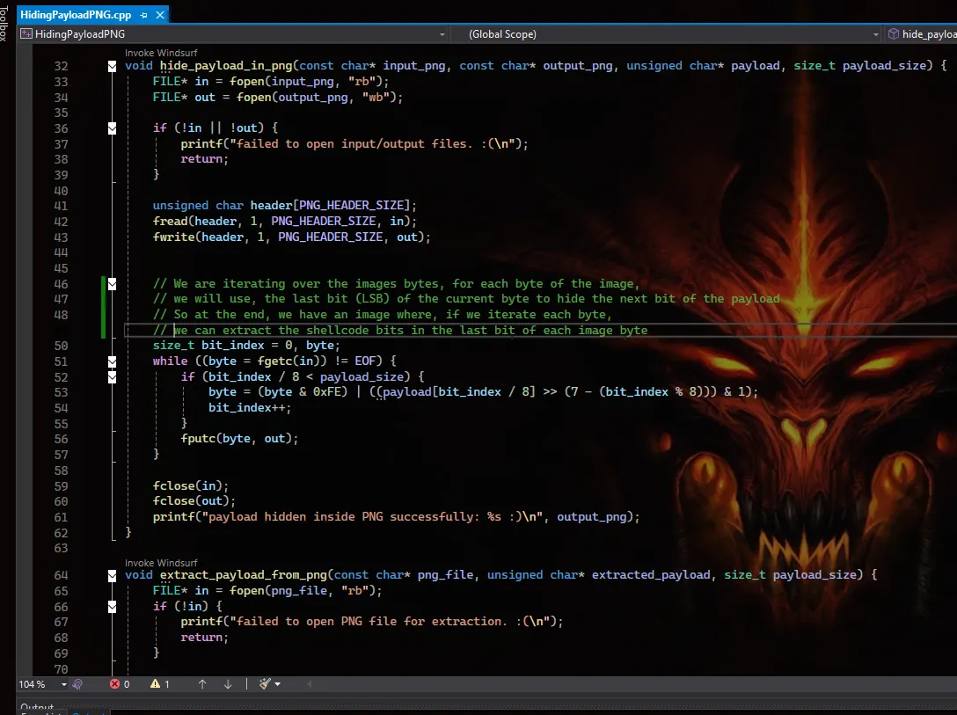957x715 pixels.
Task: Click the send feedback icon beside zoom control
Action: [x=79, y=683]
